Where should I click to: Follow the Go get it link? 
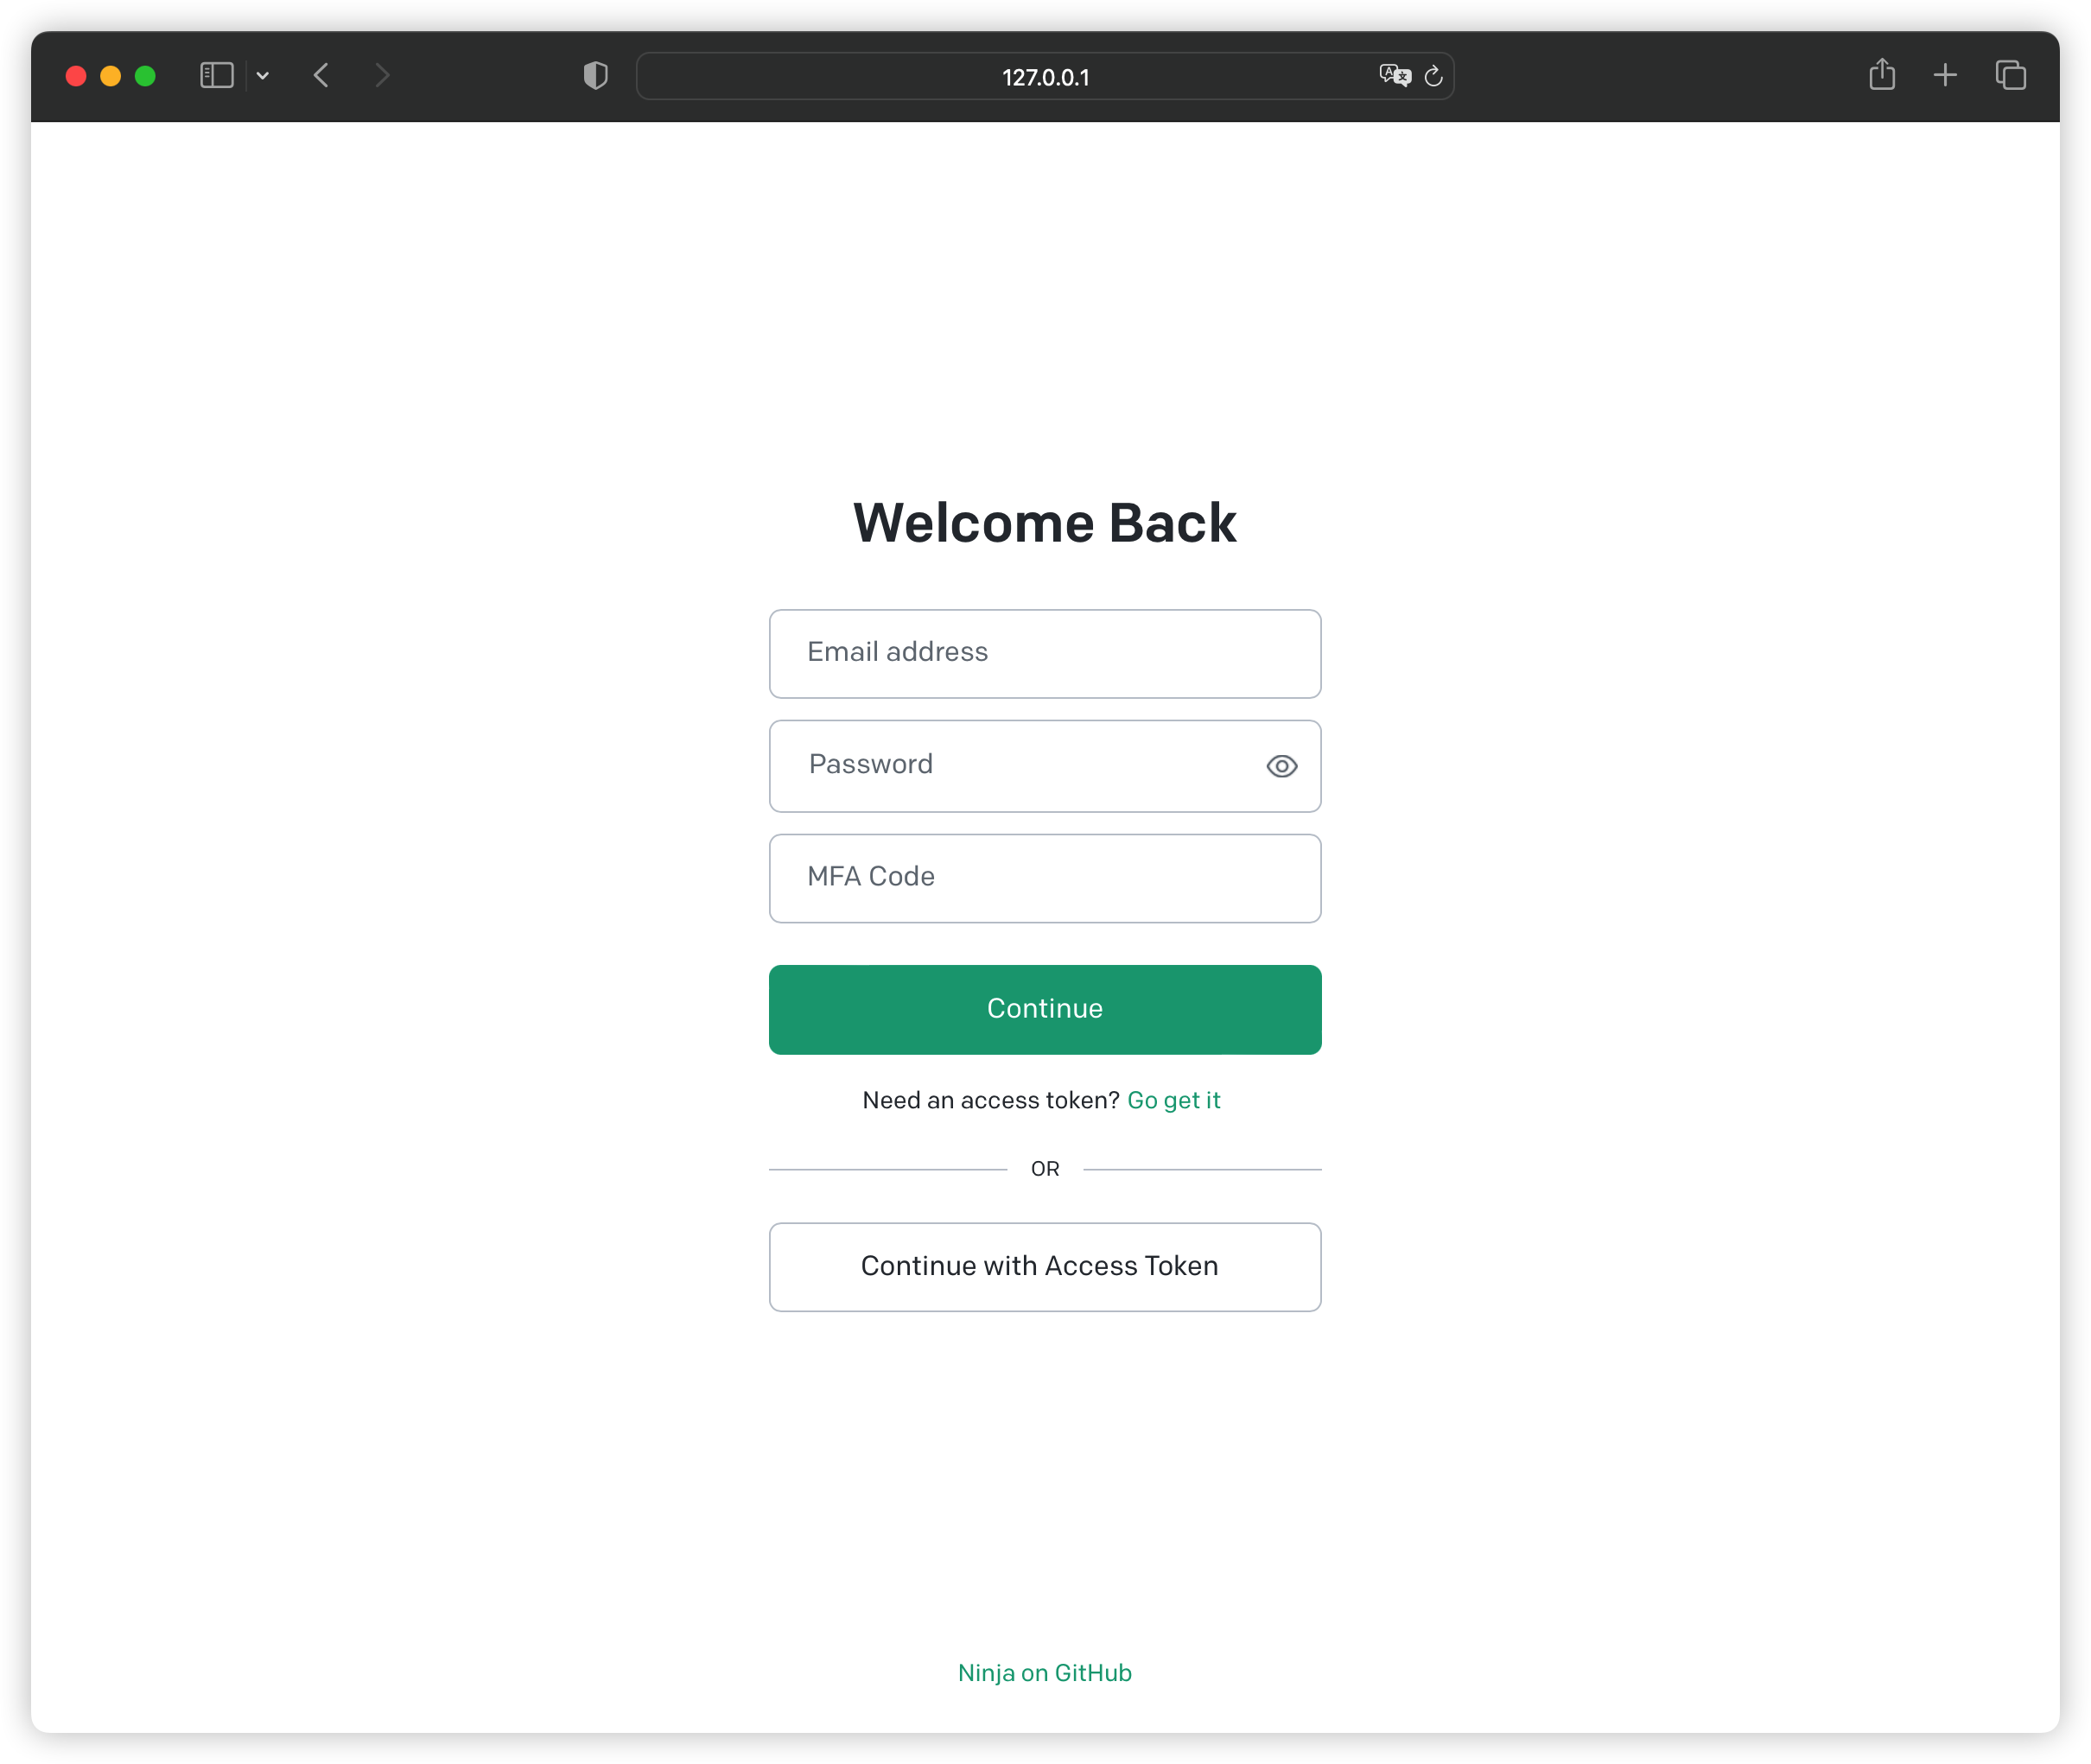click(x=1173, y=1100)
